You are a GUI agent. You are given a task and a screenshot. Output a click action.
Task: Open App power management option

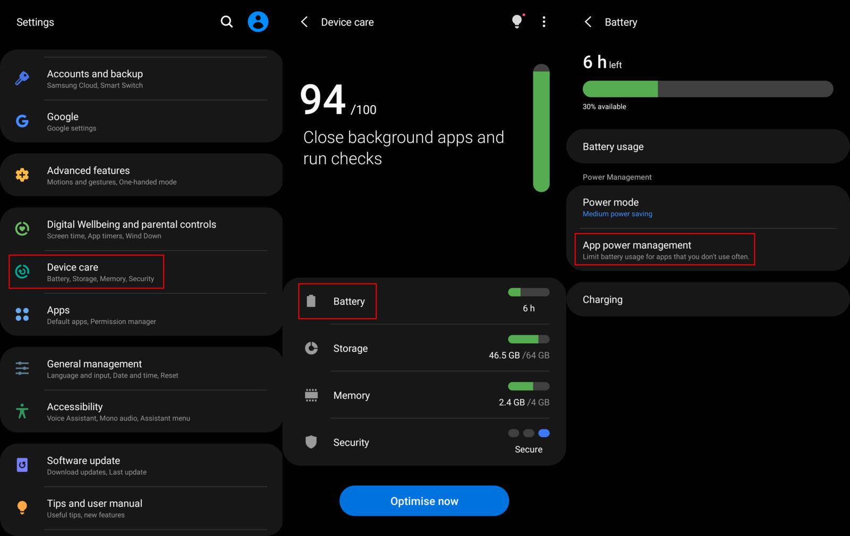665,250
